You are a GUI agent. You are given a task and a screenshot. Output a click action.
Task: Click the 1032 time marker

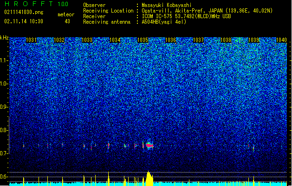(x=59, y=40)
